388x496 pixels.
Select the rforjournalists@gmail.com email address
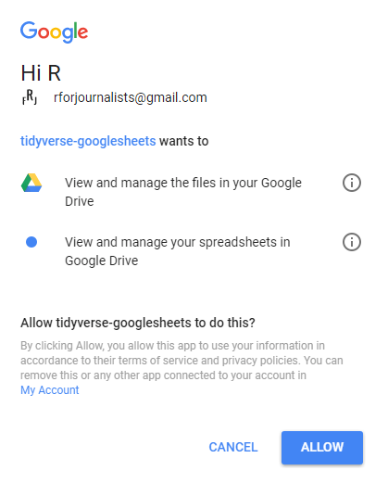tap(131, 97)
